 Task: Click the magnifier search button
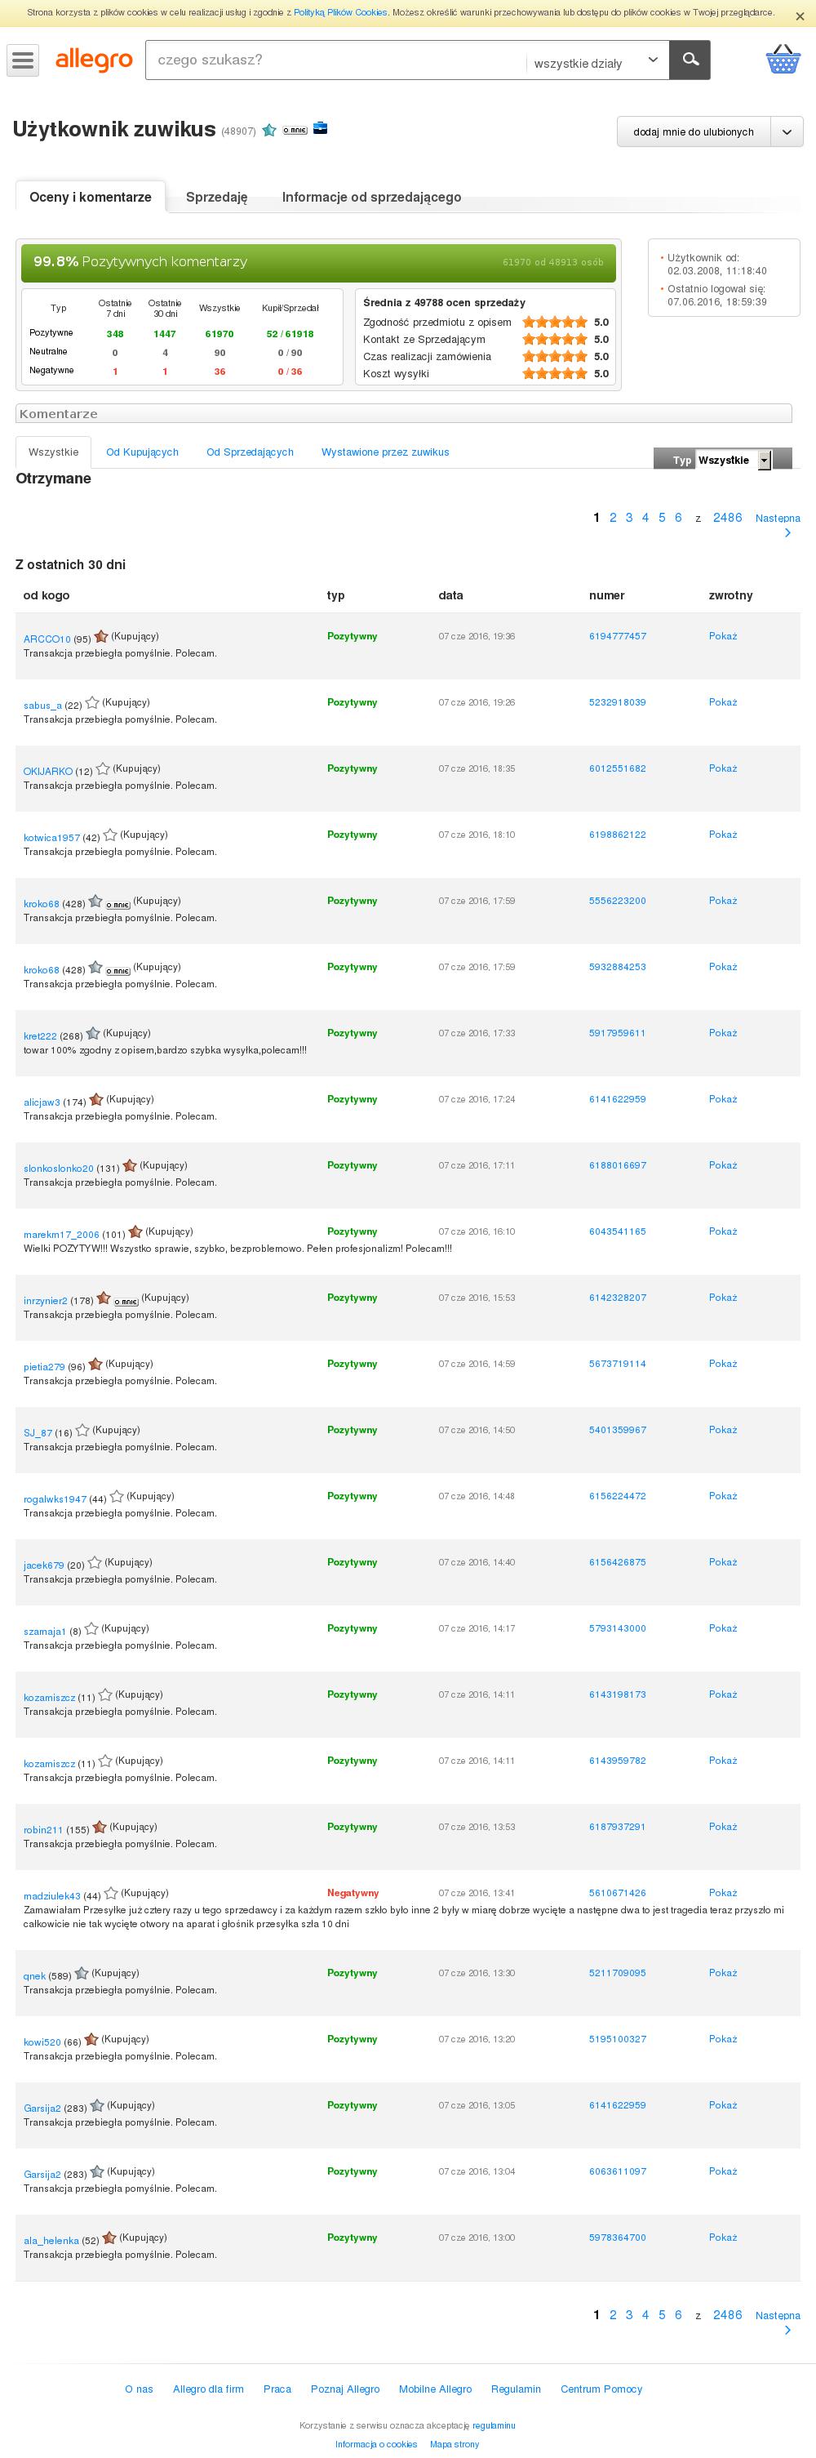pyautogui.click(x=690, y=60)
